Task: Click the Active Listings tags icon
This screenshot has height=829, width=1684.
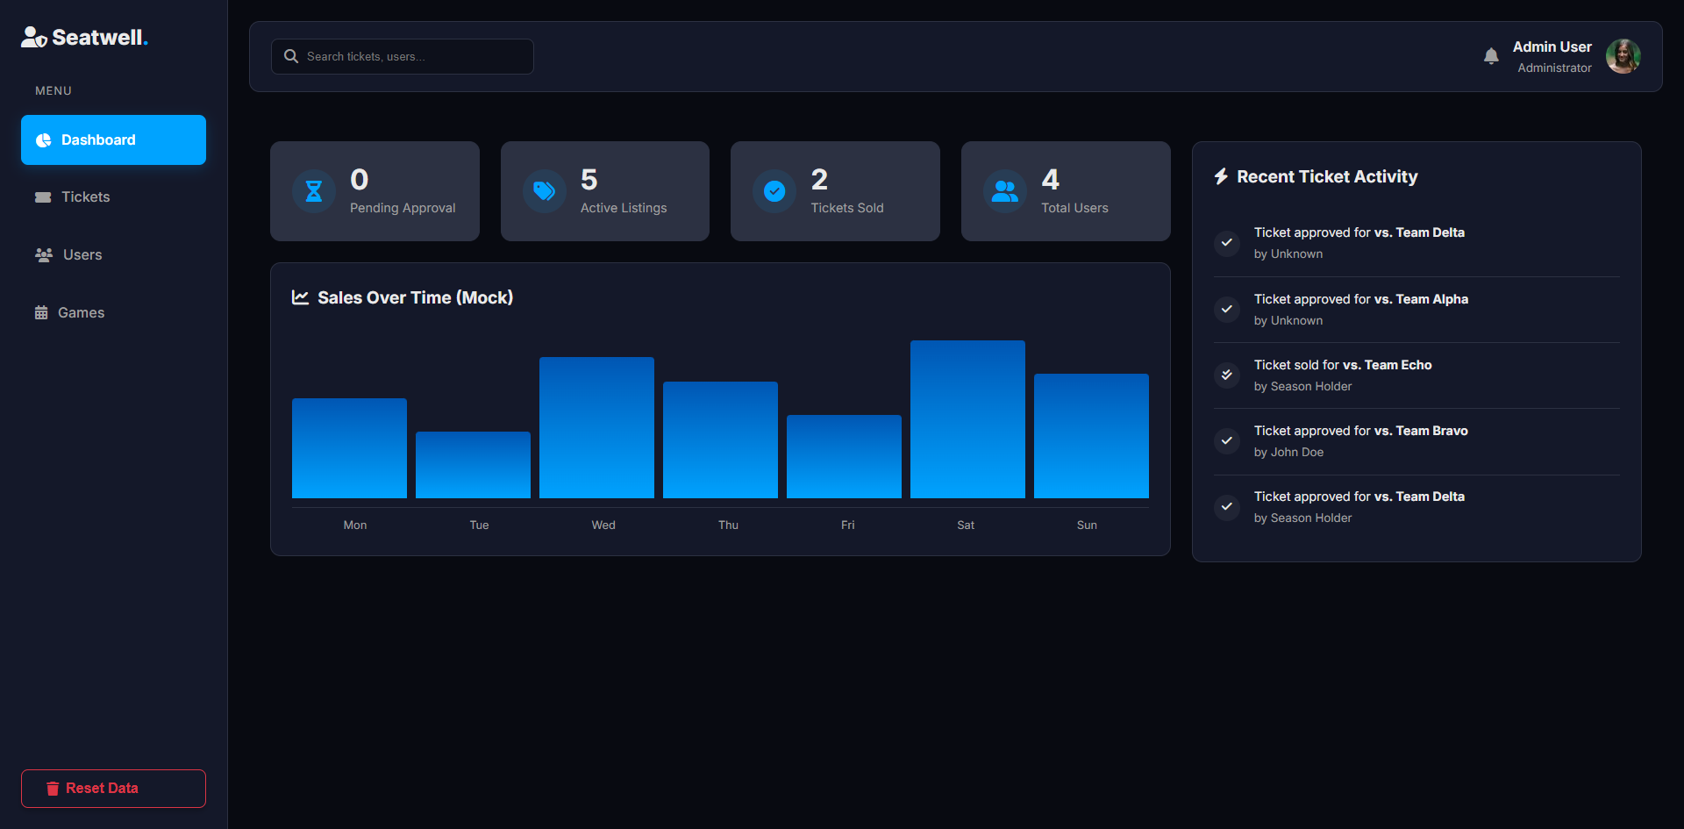Action: click(x=545, y=191)
